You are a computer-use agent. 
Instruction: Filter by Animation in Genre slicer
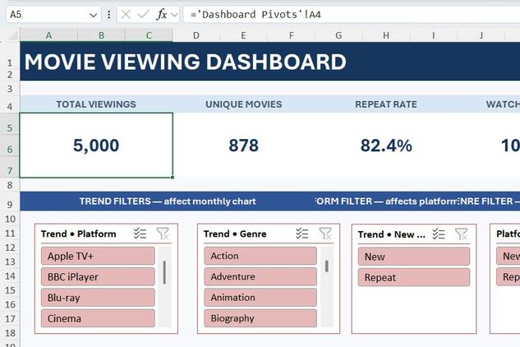point(260,298)
